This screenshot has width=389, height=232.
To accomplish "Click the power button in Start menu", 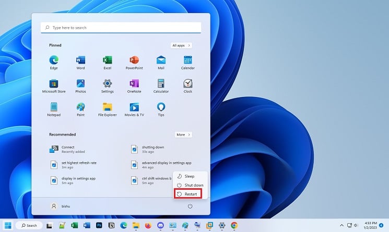I will [190, 206].
